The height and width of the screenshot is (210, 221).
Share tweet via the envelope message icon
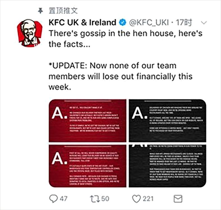pos(178,199)
